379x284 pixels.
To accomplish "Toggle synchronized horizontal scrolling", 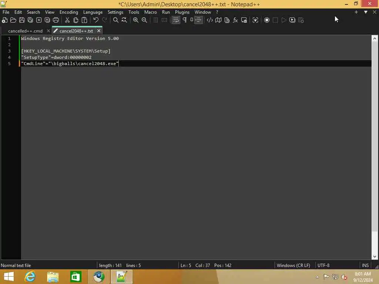I will (164, 20).
